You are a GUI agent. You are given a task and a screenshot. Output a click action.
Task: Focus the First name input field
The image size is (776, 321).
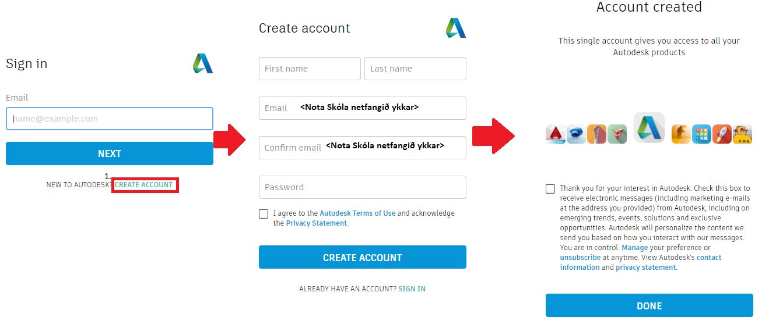tap(310, 69)
